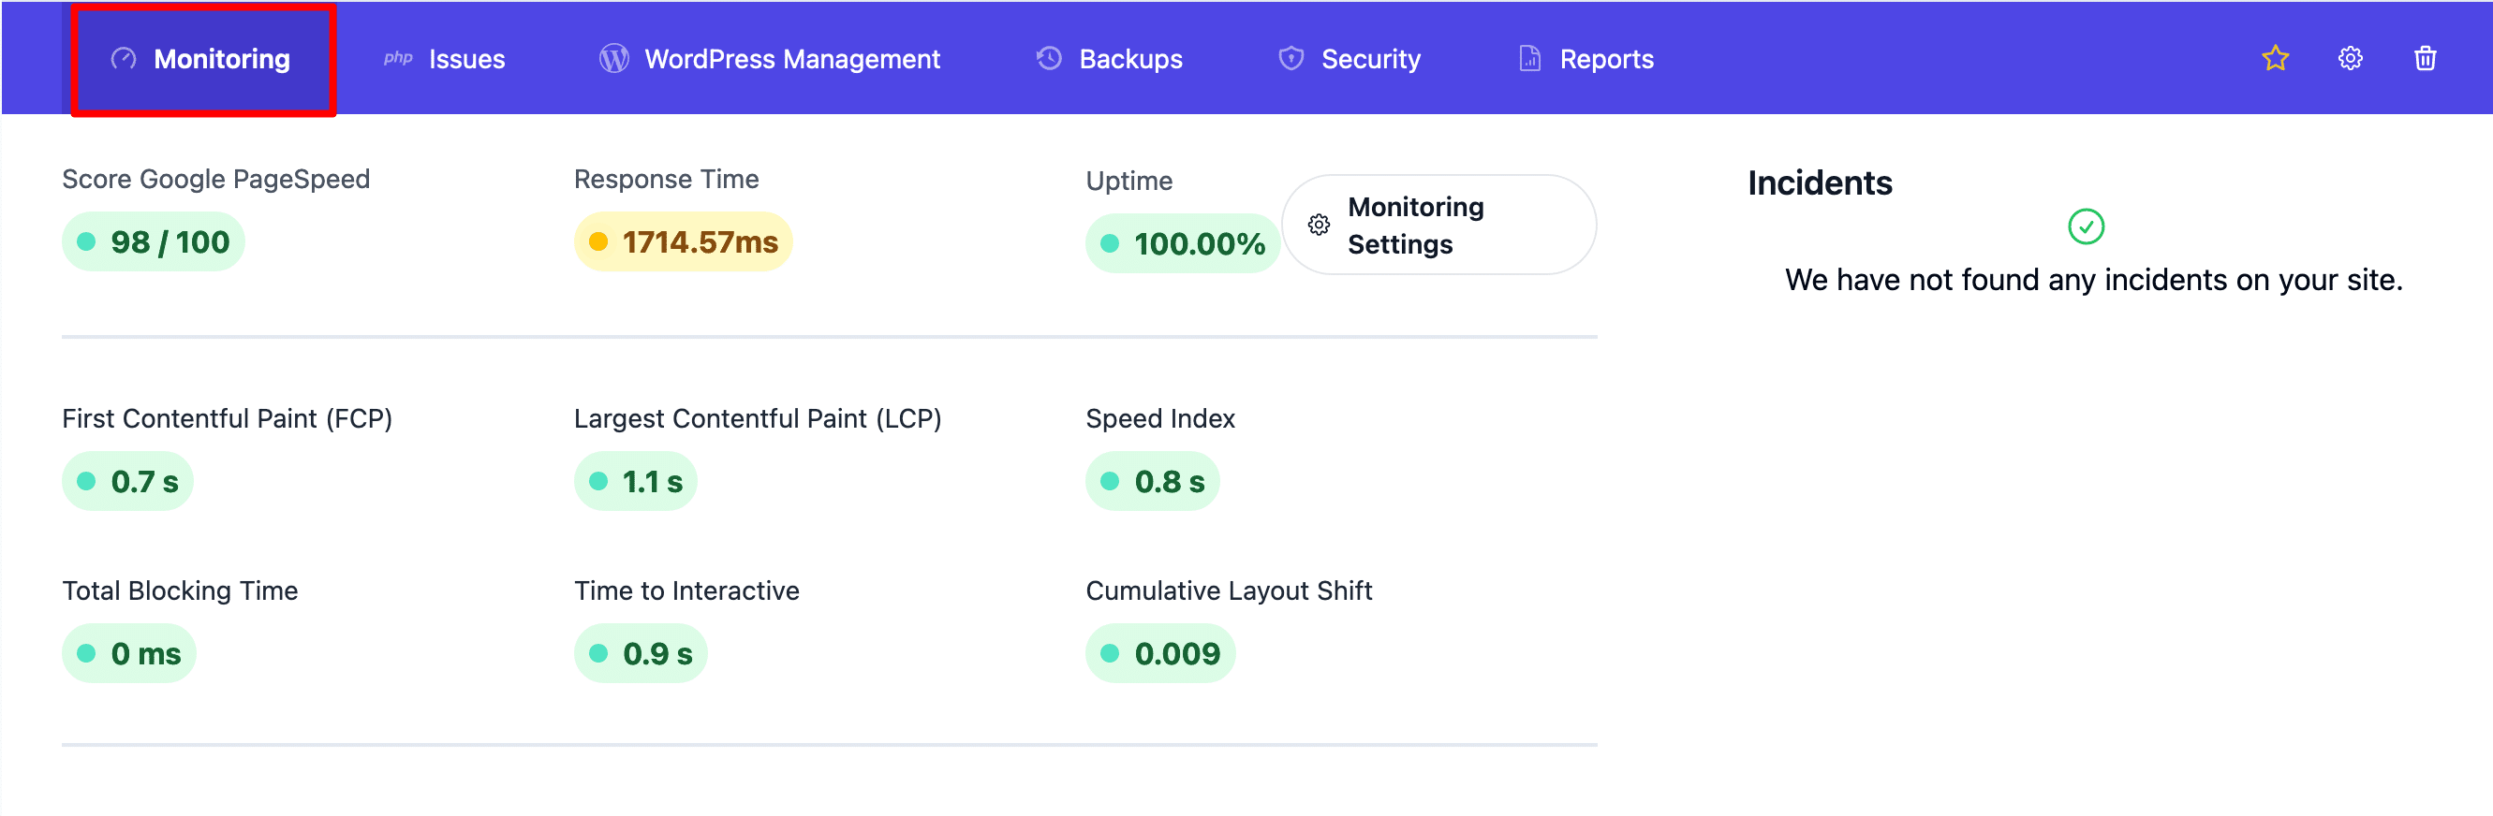The image size is (2493, 816).
Task: Select the Security tab
Action: click(x=1350, y=59)
